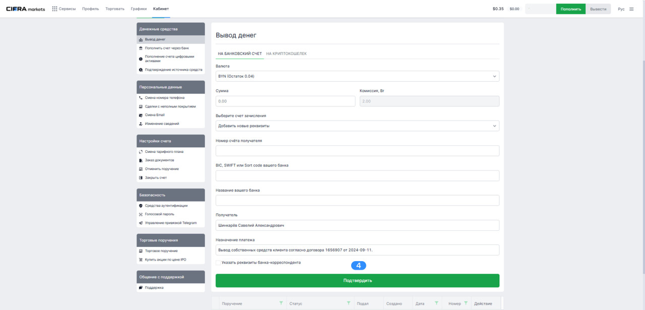Open Закрыть счет link in sidebar
Viewport: 645px width, 310px height.
(156, 178)
